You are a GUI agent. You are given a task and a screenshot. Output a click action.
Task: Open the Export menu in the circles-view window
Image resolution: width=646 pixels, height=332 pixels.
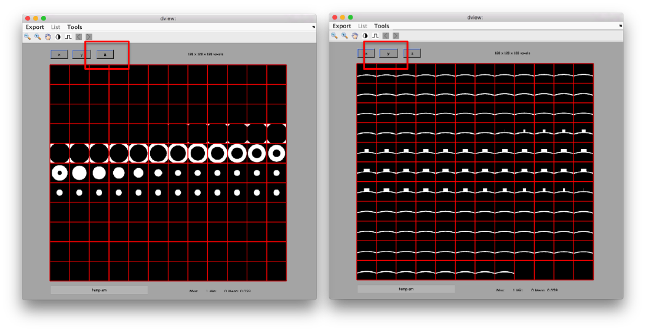point(35,27)
